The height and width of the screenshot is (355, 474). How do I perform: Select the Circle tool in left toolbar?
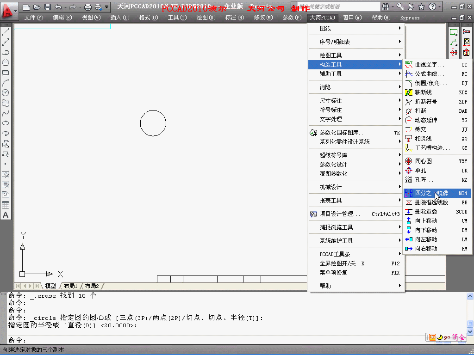coord(6,93)
